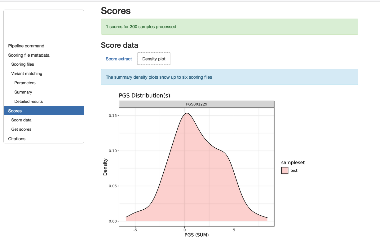The width and height of the screenshot is (380, 245).
Task: Click the highlighted Scores sidebar item
Action: click(43, 111)
